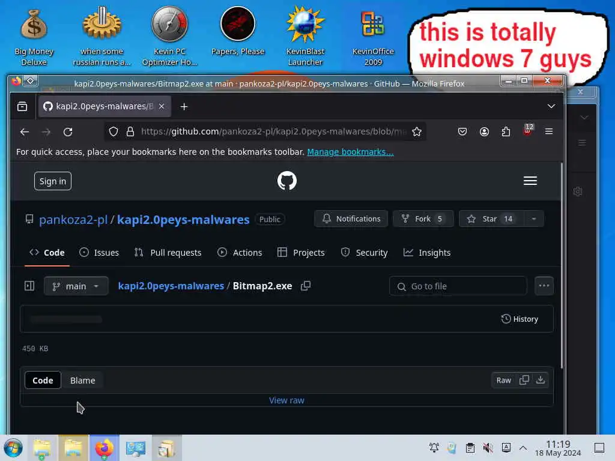
Task: Open the Firefox application menu
Action: tap(549, 131)
